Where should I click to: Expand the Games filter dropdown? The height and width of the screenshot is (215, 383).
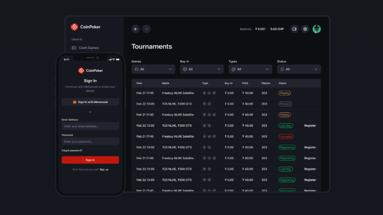click(x=153, y=69)
